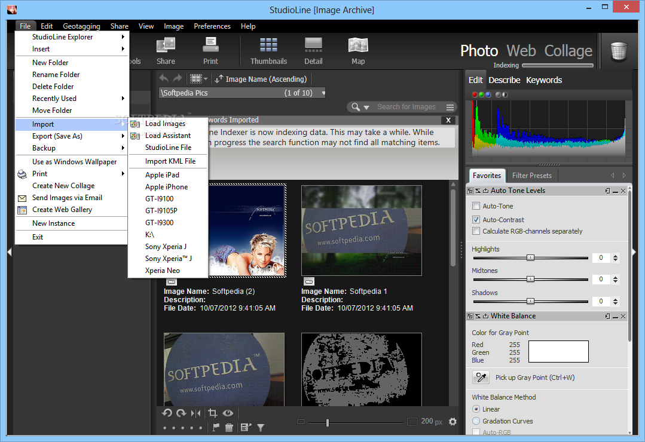
Task: Open the Share toolbar icon
Action: (166, 45)
